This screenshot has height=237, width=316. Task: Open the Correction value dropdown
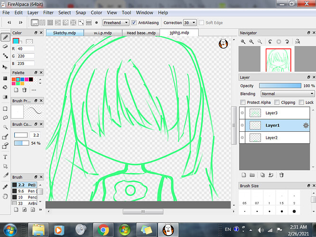coord(190,23)
